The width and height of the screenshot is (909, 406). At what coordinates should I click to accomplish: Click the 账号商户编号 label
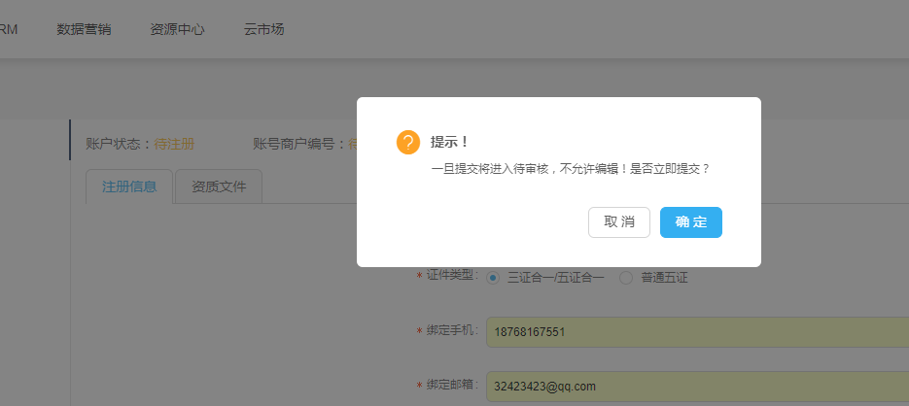[297, 144]
